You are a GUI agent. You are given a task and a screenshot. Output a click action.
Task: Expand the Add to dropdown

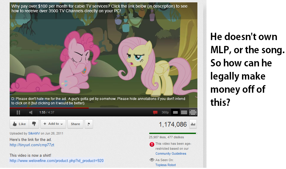pyautogui.click(x=53, y=124)
